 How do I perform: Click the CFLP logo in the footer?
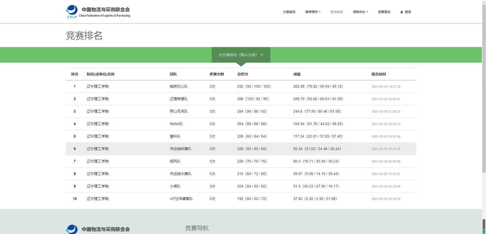(98, 229)
